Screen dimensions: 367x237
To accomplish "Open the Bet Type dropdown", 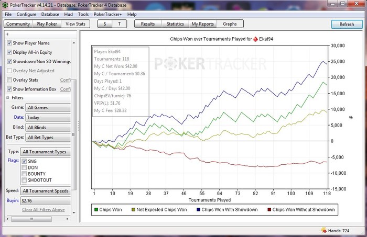I will tap(48, 138).
